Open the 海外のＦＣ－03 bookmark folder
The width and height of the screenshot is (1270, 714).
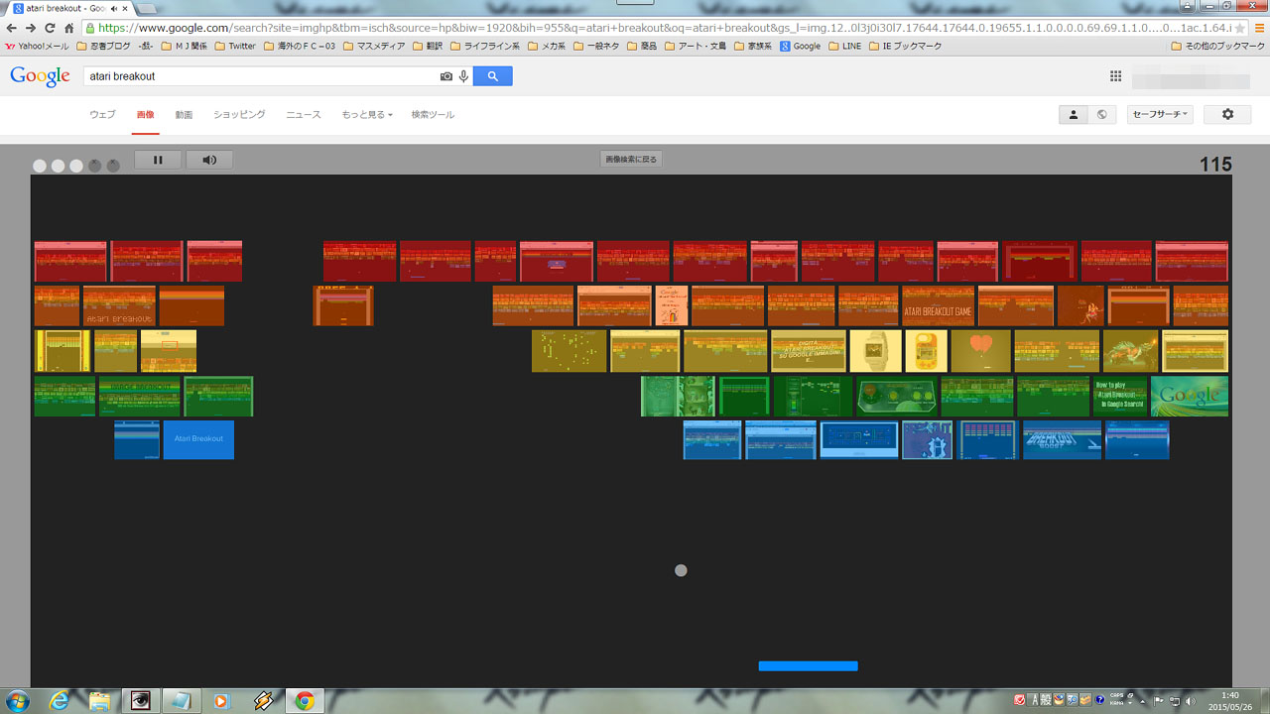(300, 46)
